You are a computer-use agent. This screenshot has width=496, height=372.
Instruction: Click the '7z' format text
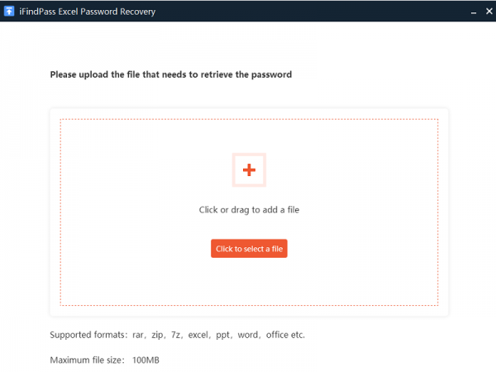(175, 335)
